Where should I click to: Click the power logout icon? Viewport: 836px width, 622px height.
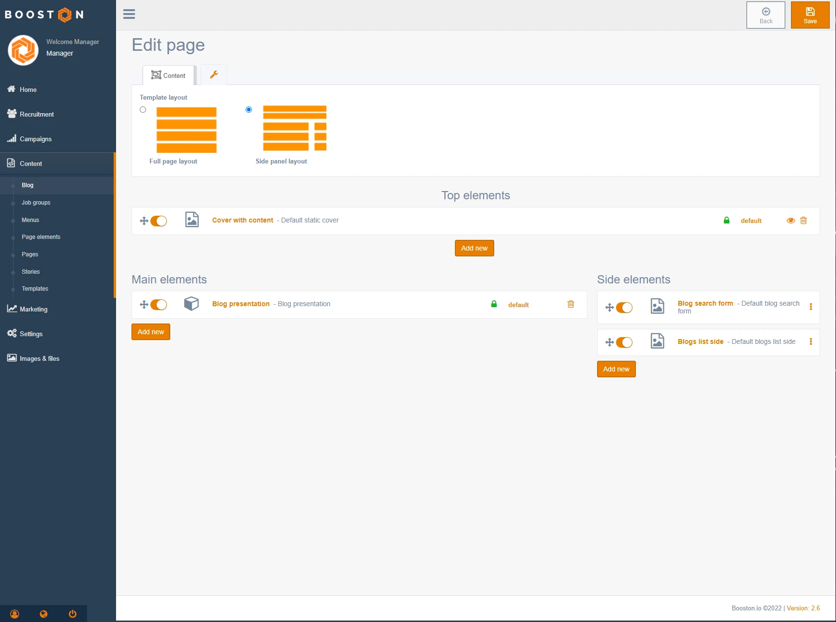(x=73, y=614)
